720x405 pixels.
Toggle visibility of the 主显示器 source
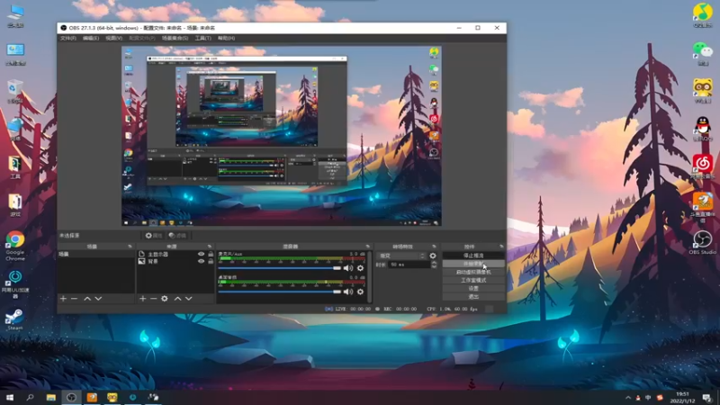[x=201, y=254]
